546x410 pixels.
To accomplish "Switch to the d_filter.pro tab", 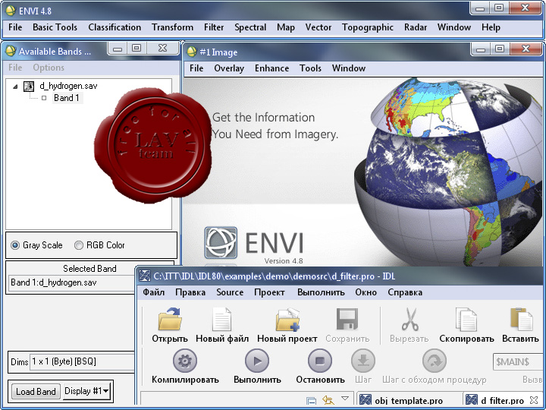I will coord(502,400).
